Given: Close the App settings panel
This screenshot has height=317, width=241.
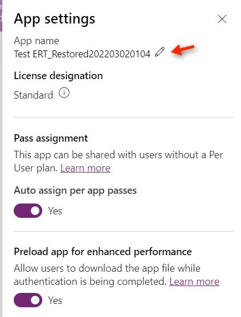Looking at the screenshot, I should pyautogui.click(x=222, y=19).
